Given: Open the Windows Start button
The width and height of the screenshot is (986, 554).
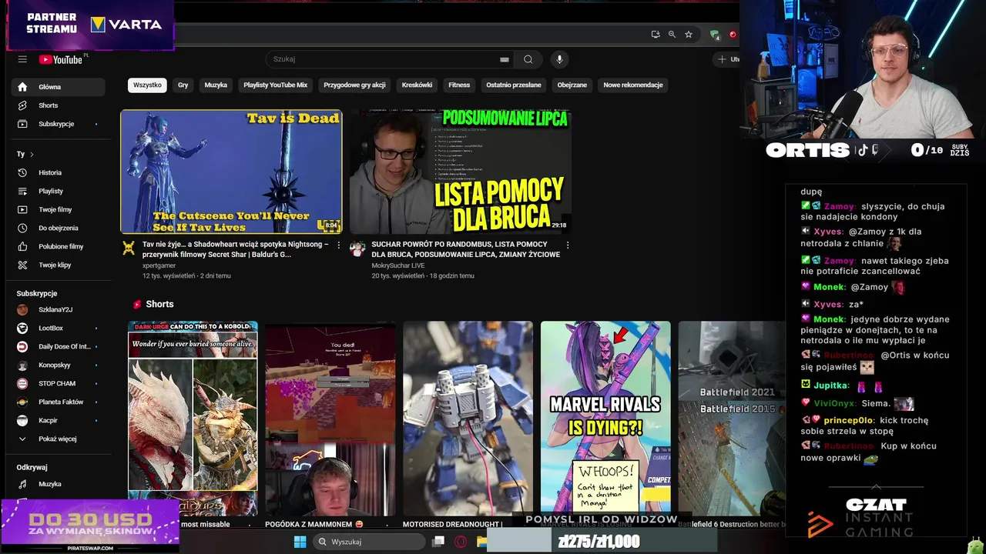Looking at the screenshot, I should (x=300, y=542).
